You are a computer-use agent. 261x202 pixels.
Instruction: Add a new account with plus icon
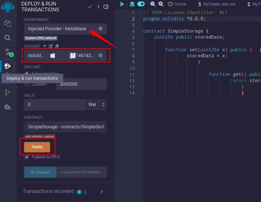(45, 46)
